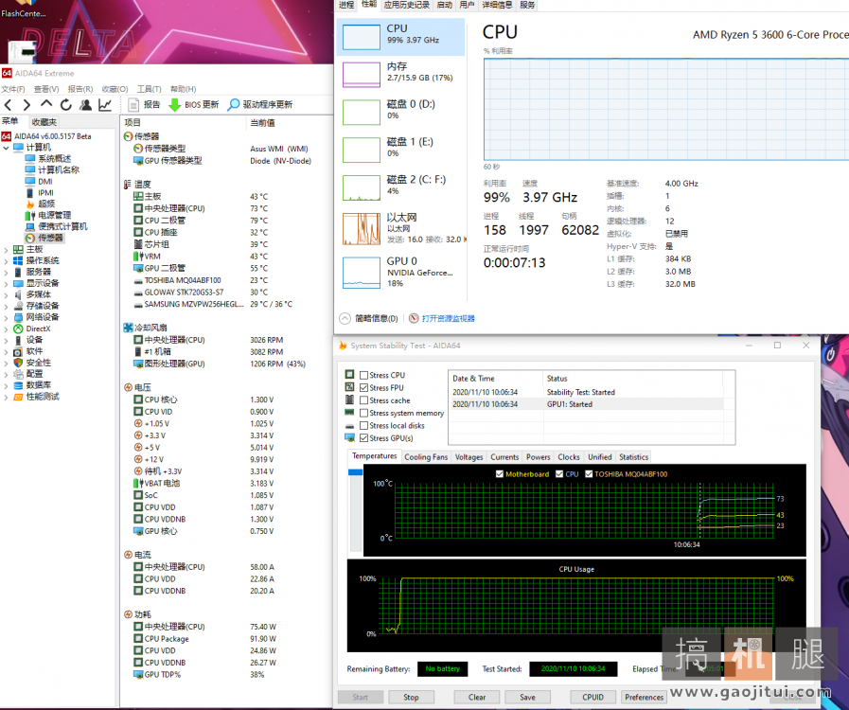Toggle the TOSHIBA MQ04ABF100 graph checkbox
The image size is (849, 710).
click(589, 474)
